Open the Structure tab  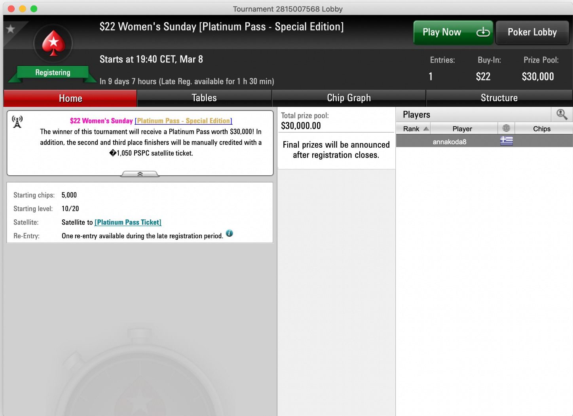tap(499, 98)
